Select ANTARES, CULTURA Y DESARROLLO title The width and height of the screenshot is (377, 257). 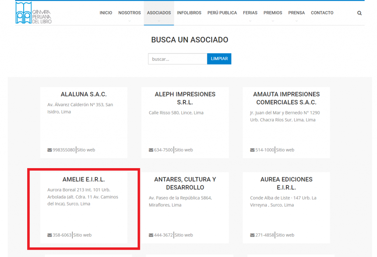pos(185,183)
